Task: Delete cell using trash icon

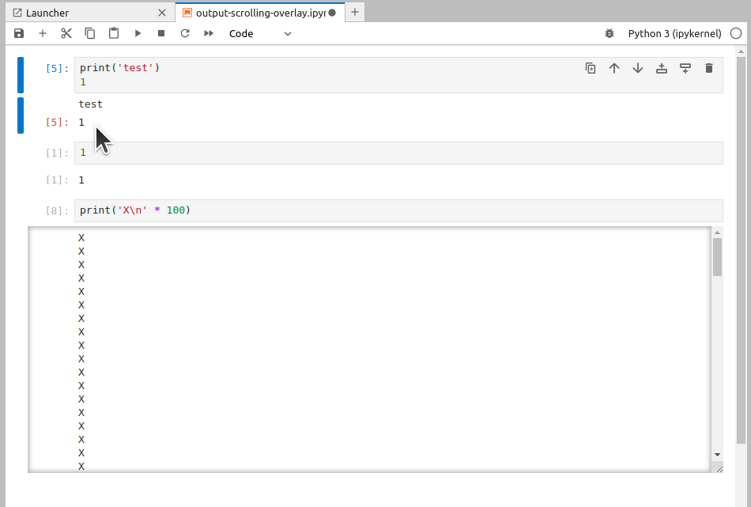Action: (x=709, y=68)
